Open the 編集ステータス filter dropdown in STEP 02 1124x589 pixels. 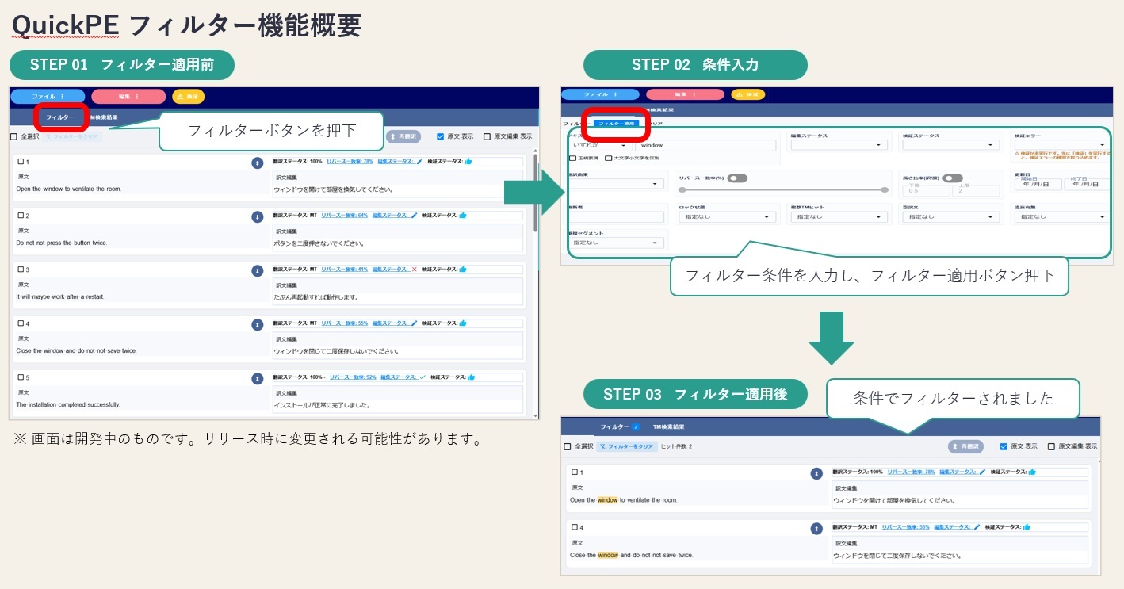(839, 146)
